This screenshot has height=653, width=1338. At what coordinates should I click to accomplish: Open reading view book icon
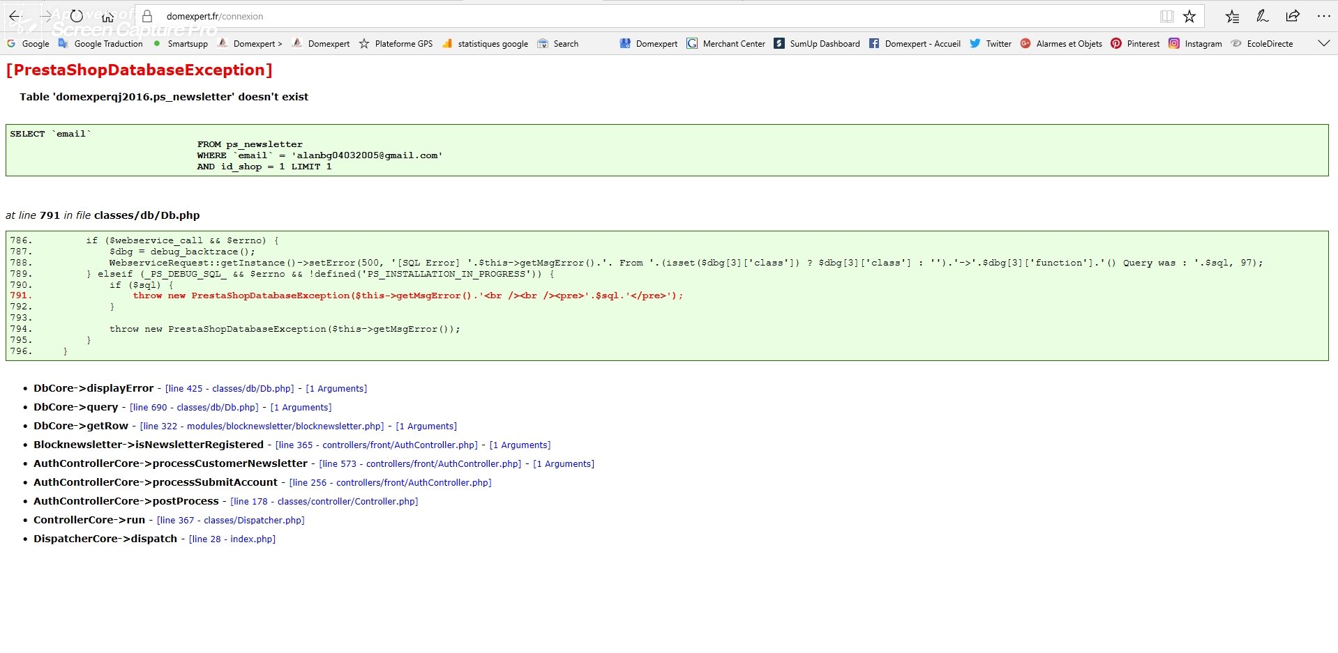1166,16
